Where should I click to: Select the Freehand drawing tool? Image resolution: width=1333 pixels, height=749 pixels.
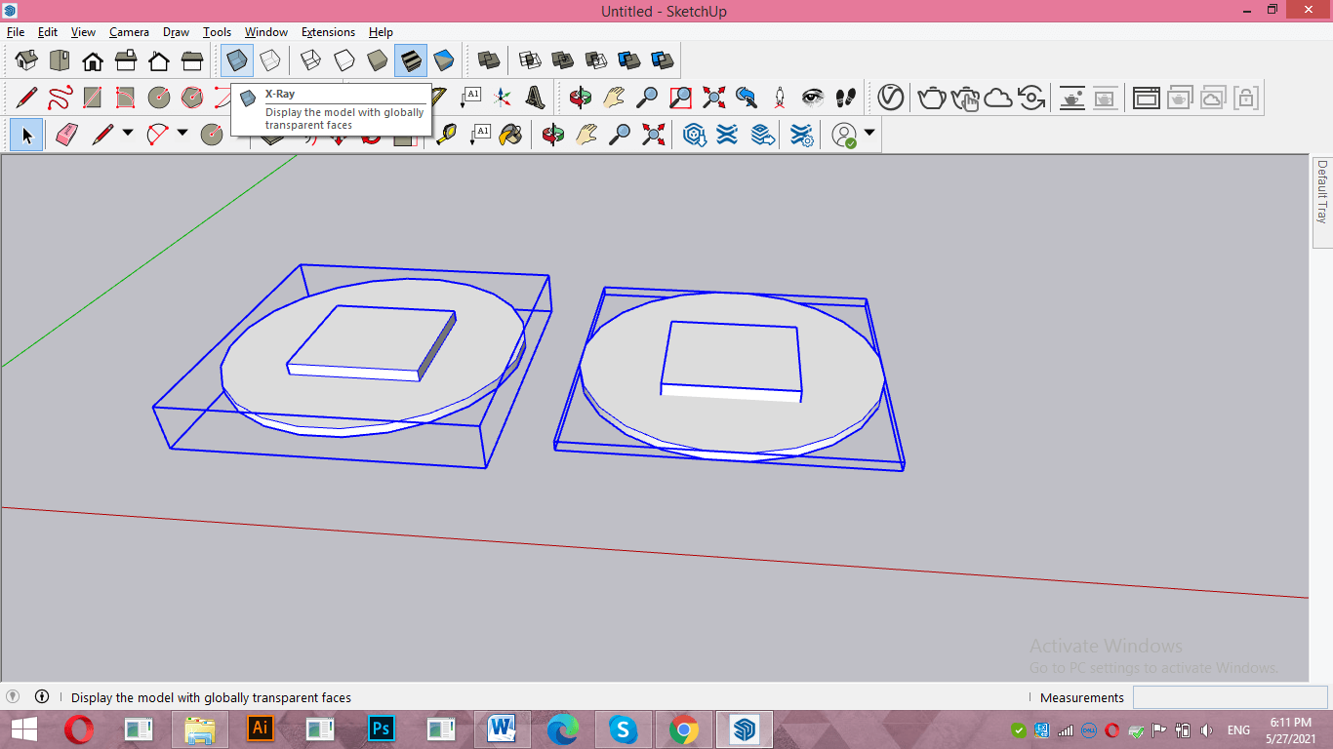click(x=60, y=98)
